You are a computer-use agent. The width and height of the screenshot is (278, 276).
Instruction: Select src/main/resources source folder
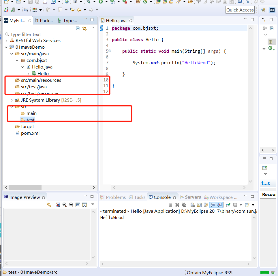click(38, 80)
